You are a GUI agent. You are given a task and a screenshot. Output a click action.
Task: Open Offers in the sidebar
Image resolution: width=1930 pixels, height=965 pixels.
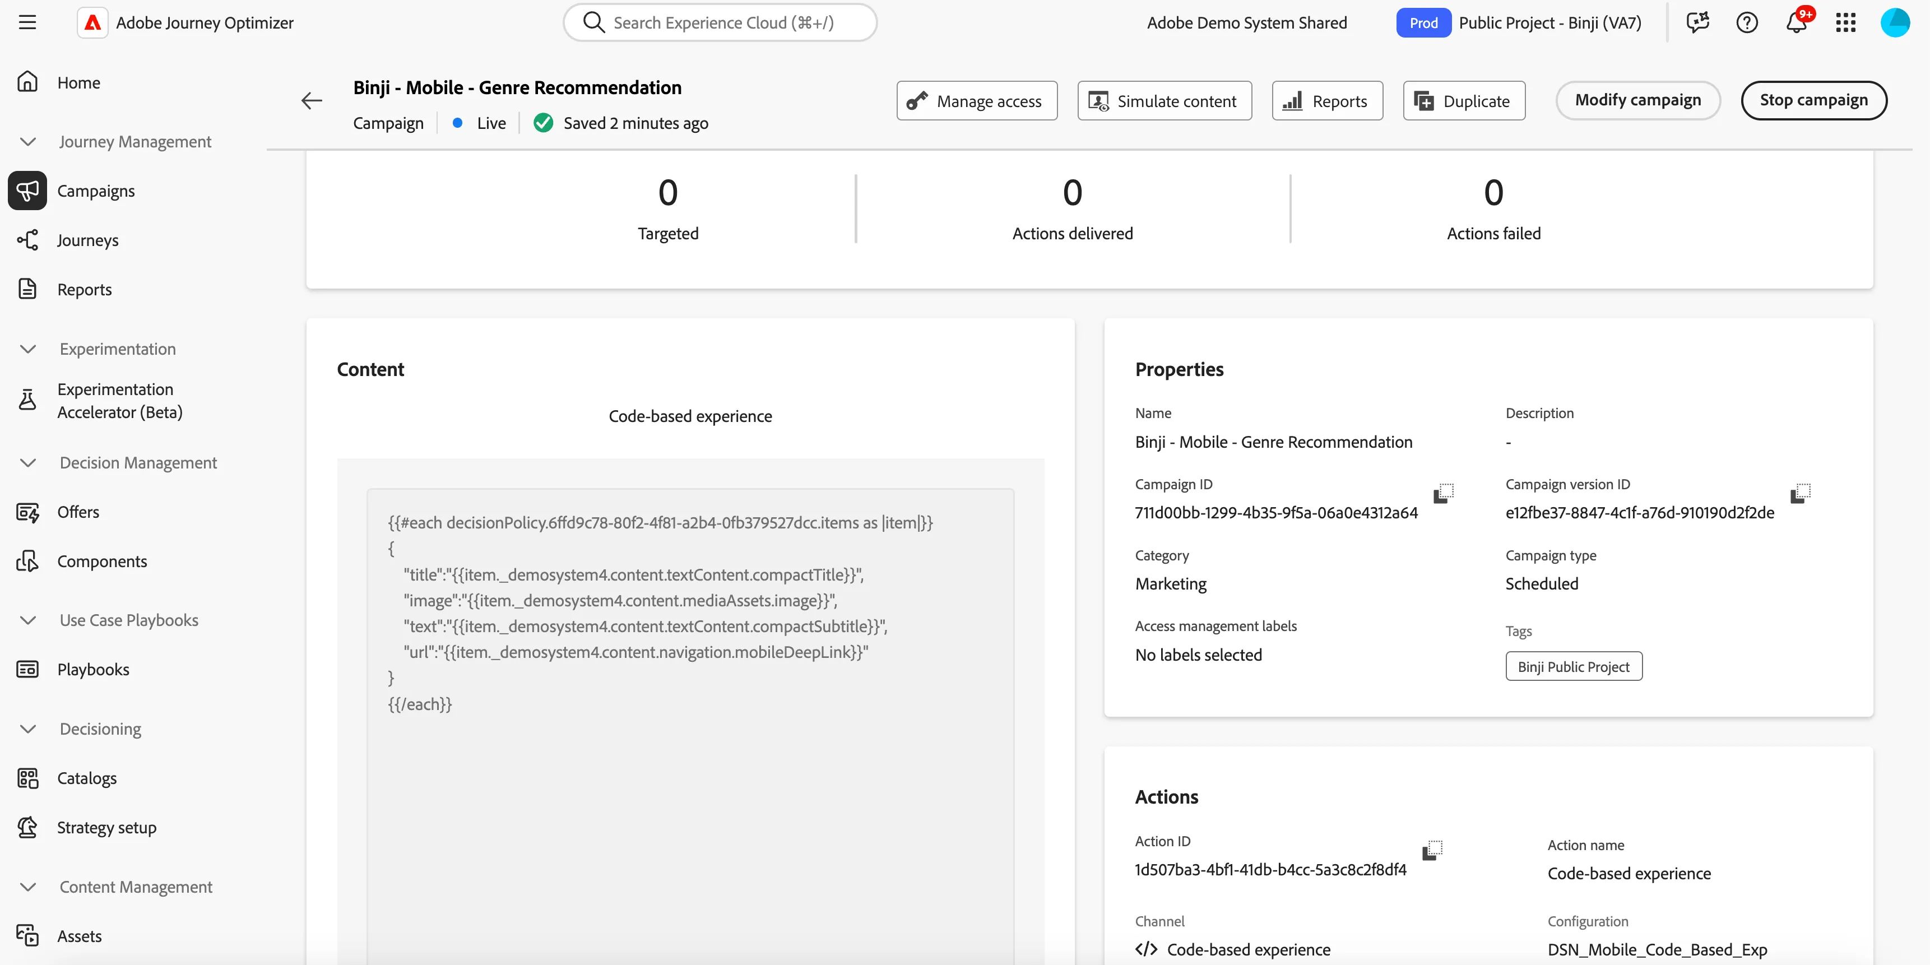click(x=78, y=512)
